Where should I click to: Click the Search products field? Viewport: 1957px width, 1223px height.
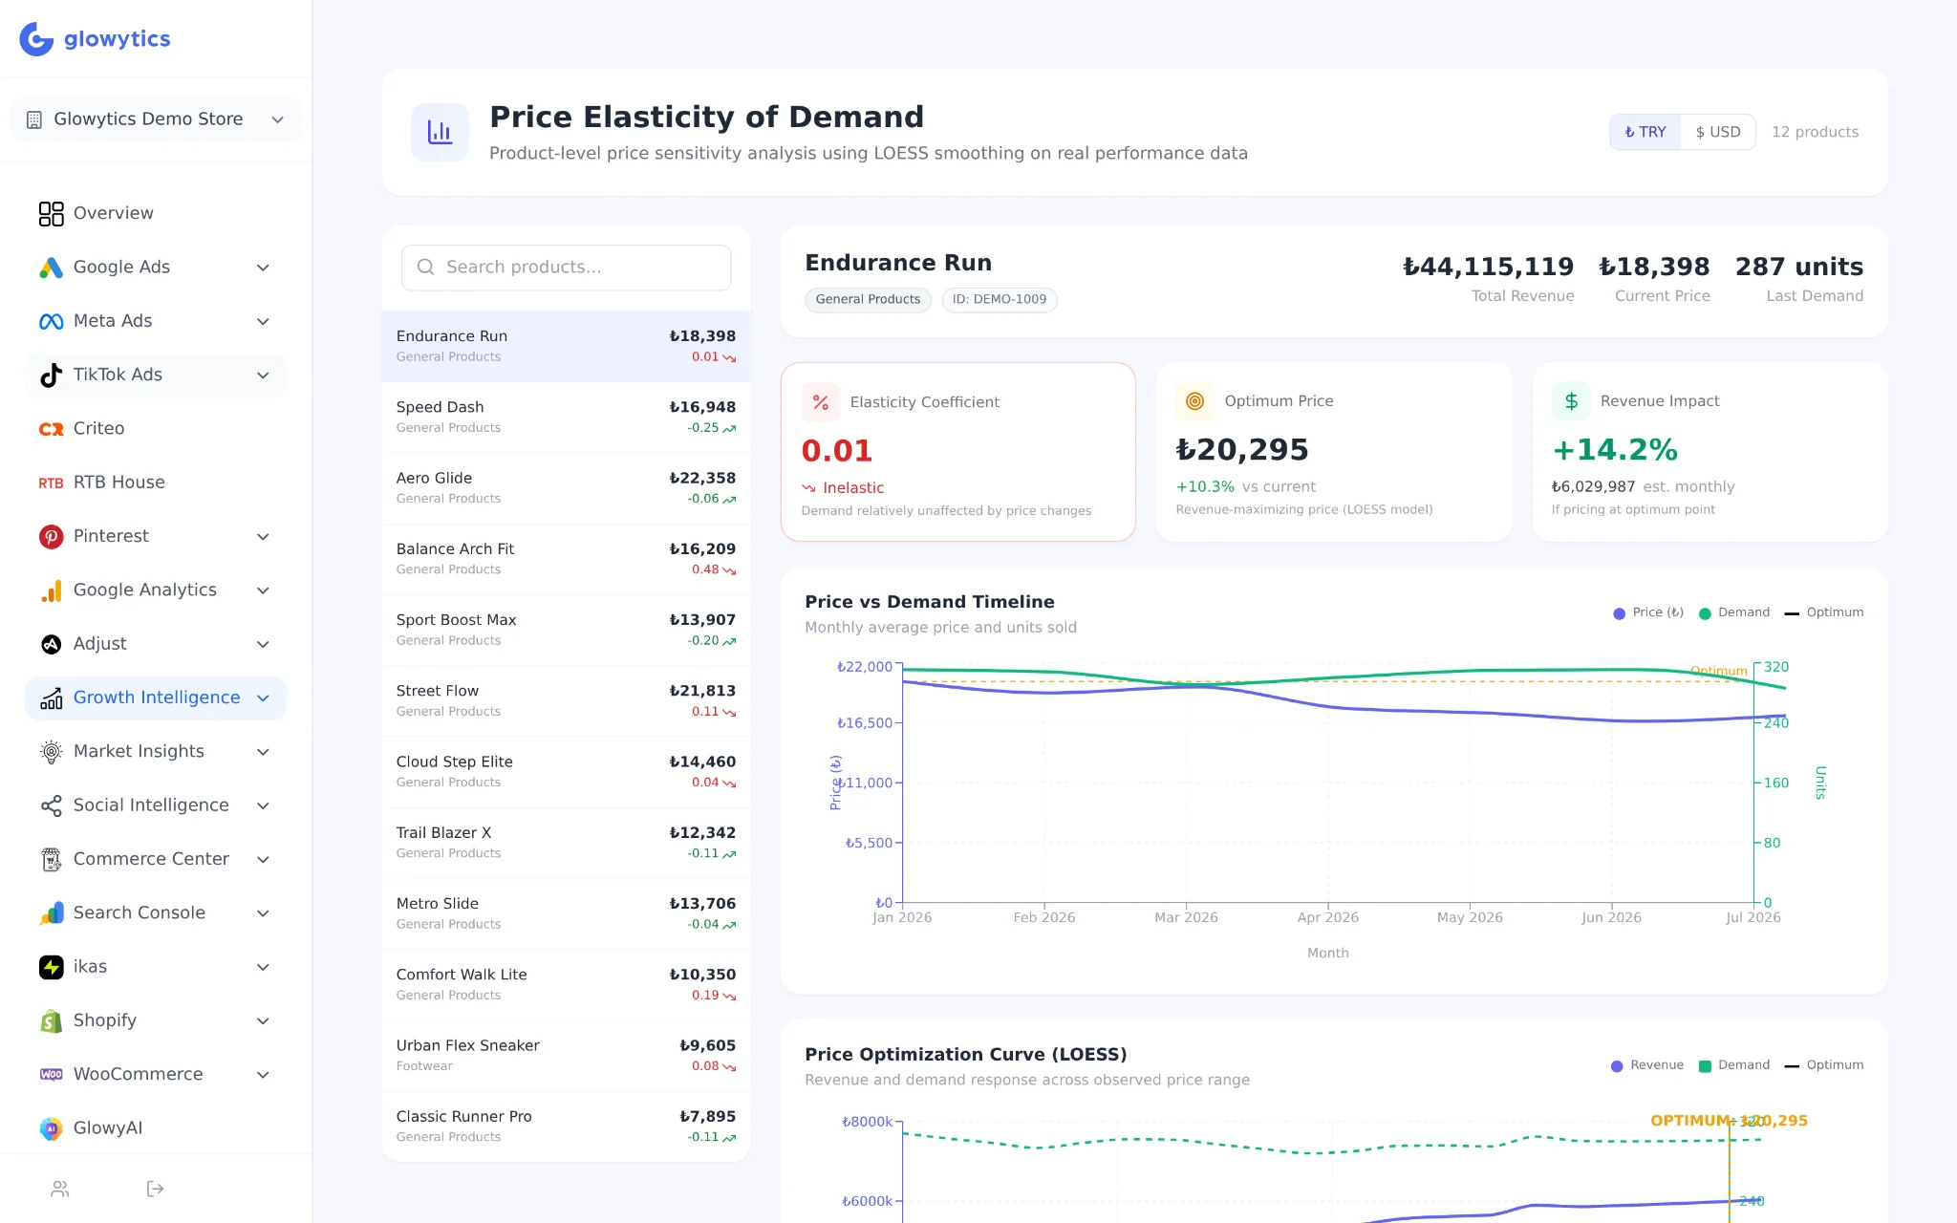[x=566, y=268]
